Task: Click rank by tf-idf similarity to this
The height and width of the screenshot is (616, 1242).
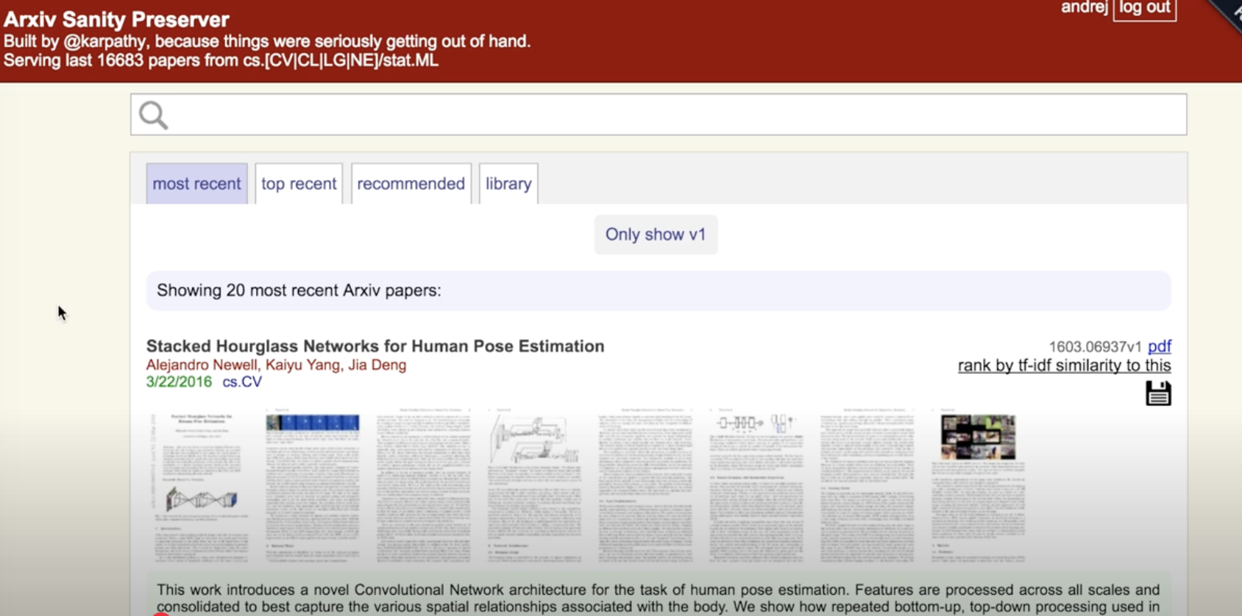Action: [x=1064, y=365]
